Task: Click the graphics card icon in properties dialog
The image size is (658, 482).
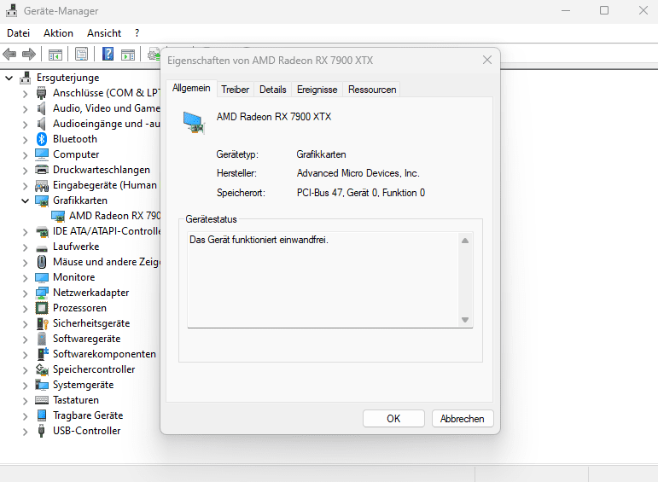Action: coord(195,122)
